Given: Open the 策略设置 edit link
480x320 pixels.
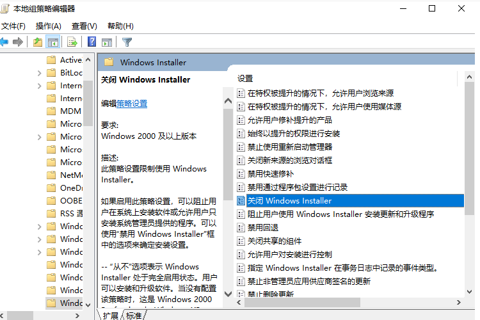Looking at the screenshot, I should pos(132,104).
